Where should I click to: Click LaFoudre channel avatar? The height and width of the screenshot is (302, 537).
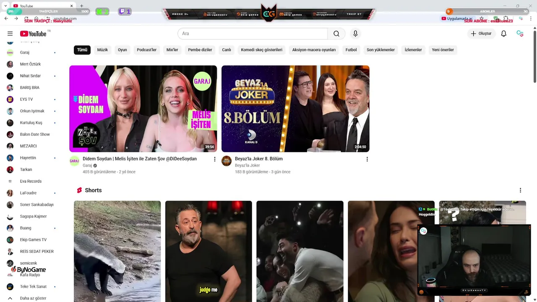[x=10, y=193]
